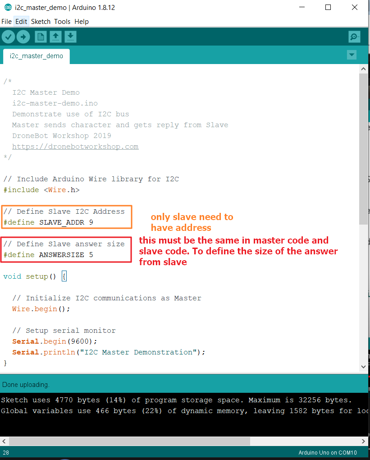Click the '// Define Slave I2C Address' comment

pos(64,212)
